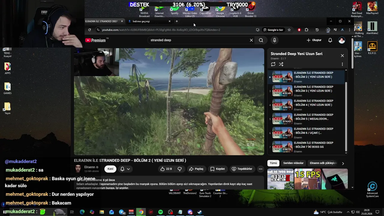Click the Teşekkürler thanks button

click(x=242, y=169)
